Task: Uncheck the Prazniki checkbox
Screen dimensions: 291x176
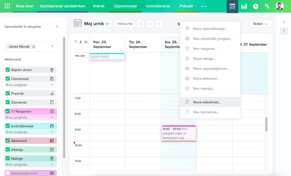Action: click(x=8, y=93)
